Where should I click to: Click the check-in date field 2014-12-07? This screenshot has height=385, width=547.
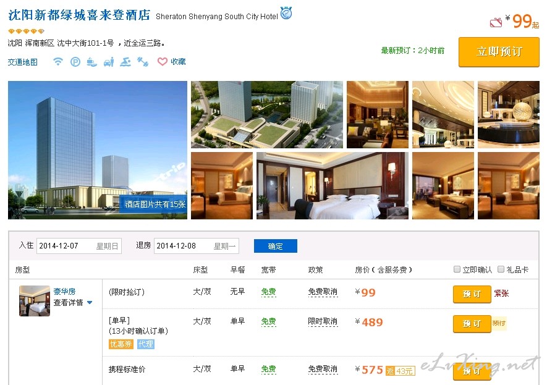(x=79, y=246)
